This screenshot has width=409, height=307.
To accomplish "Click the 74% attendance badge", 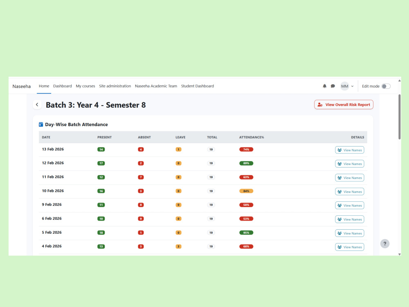I will 246,149.
